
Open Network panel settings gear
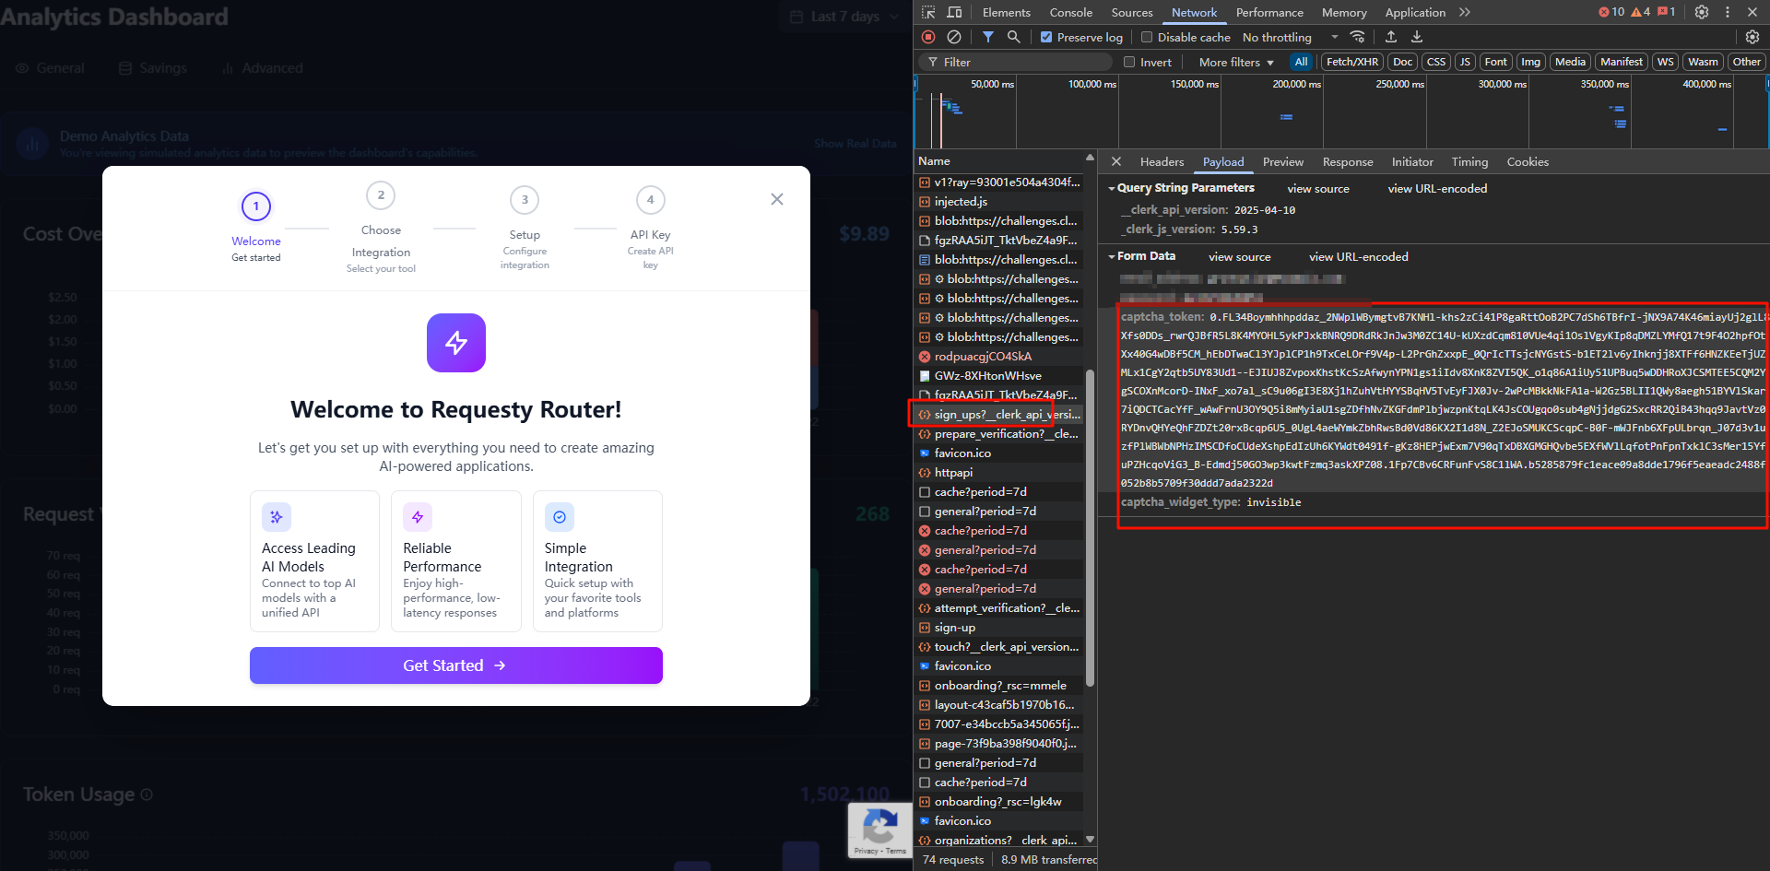click(1752, 37)
